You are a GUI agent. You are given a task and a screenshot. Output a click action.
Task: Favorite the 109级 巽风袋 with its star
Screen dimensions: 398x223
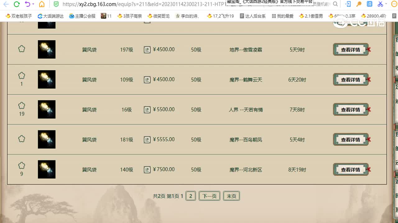coord(21,76)
